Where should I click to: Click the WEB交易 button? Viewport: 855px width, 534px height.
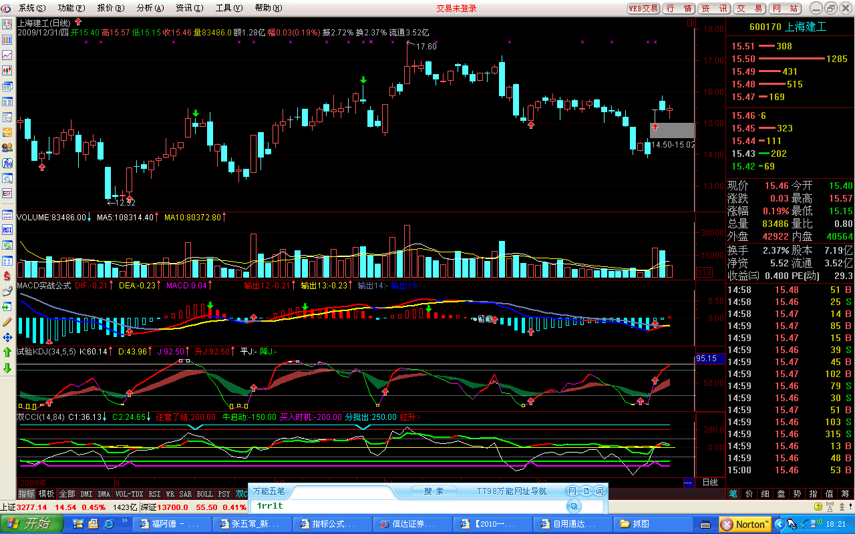point(644,8)
